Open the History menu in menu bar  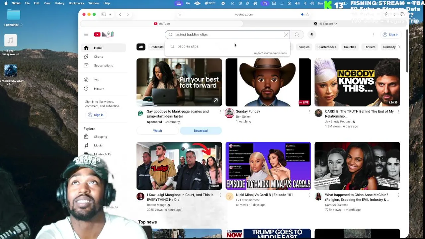59,3
